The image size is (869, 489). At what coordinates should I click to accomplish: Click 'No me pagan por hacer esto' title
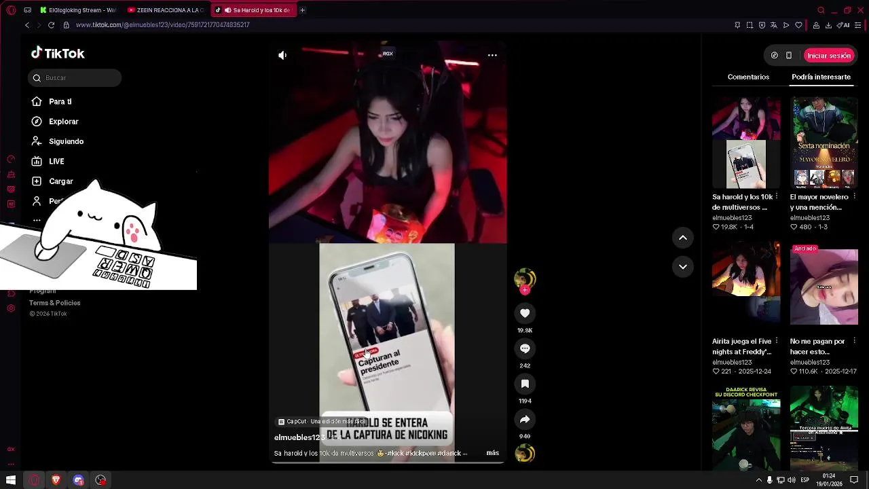(817, 346)
